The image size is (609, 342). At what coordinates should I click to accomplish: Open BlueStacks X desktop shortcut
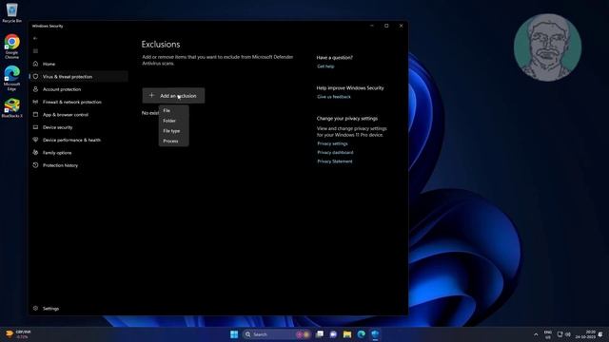(x=12, y=108)
